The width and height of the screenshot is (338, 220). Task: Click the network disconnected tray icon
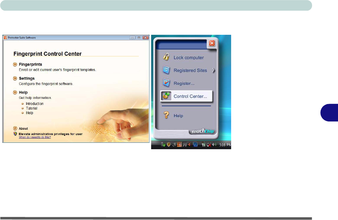(x=209, y=145)
